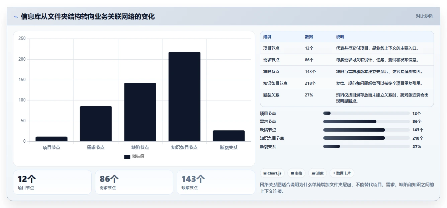Click the 218个 table cell

[x=310, y=83]
